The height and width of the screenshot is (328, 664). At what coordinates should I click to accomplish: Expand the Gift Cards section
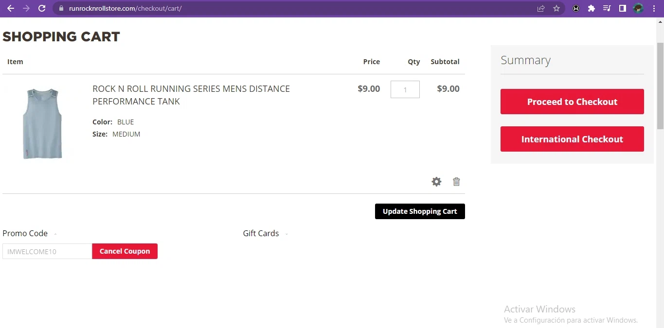click(x=266, y=233)
